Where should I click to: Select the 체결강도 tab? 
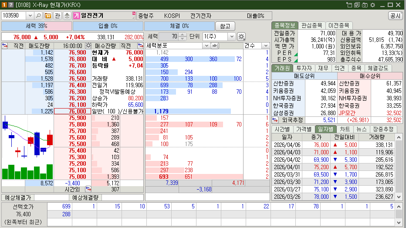click(x=378, y=68)
